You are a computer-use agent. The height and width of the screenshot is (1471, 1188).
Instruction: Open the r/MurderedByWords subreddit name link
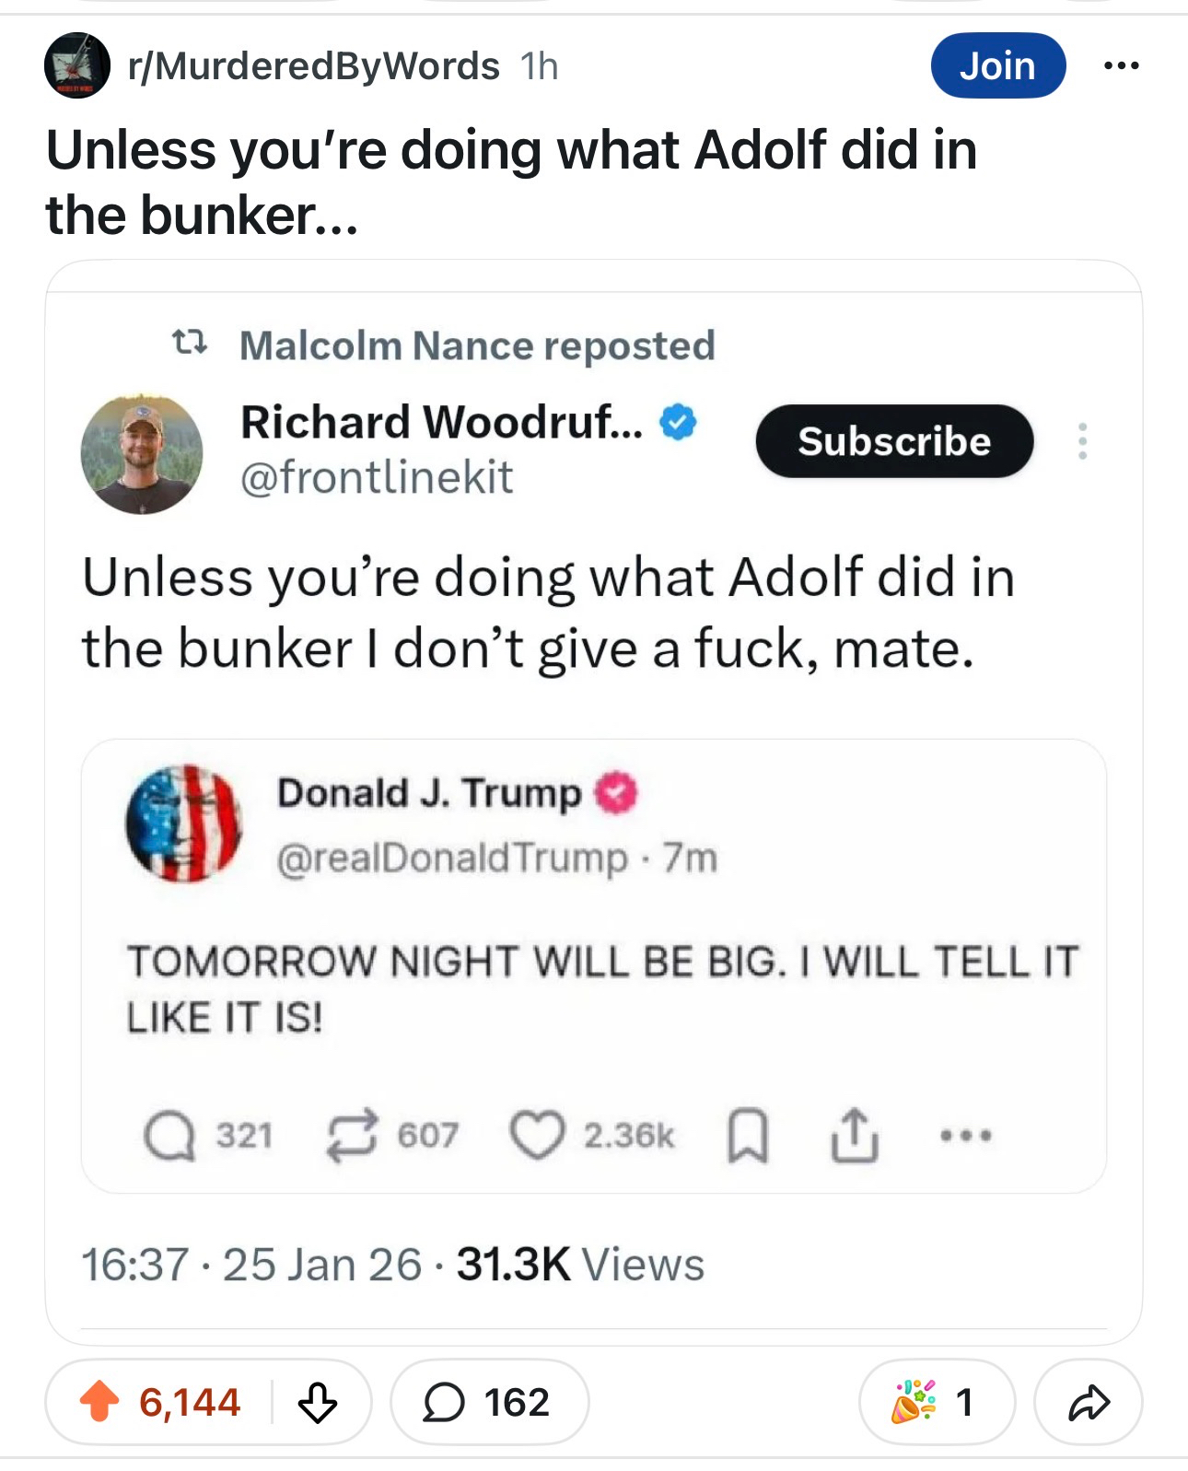coord(314,66)
